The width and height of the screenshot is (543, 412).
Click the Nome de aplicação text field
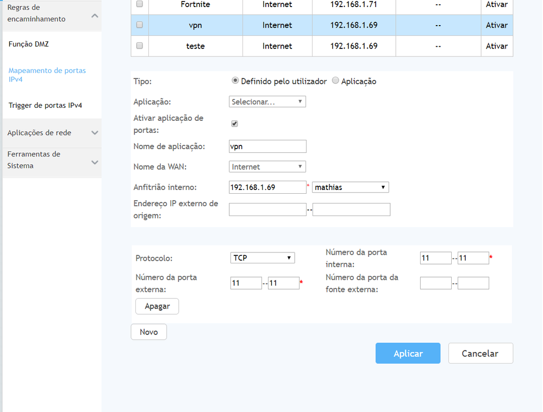[x=267, y=146]
